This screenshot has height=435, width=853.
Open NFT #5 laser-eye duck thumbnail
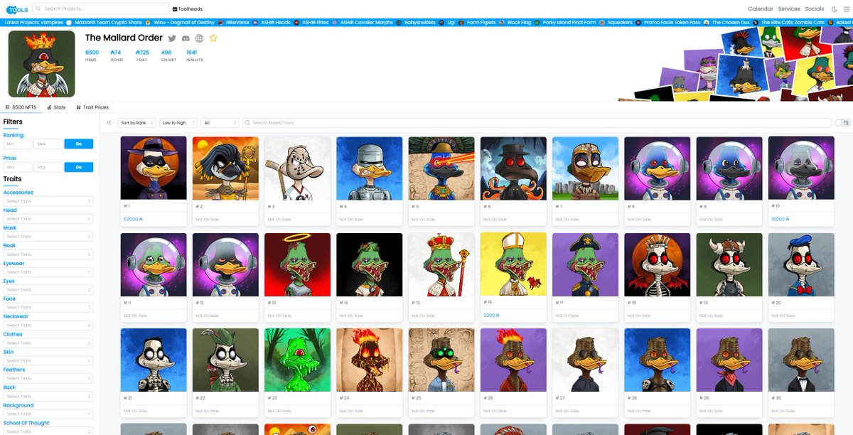click(x=441, y=168)
